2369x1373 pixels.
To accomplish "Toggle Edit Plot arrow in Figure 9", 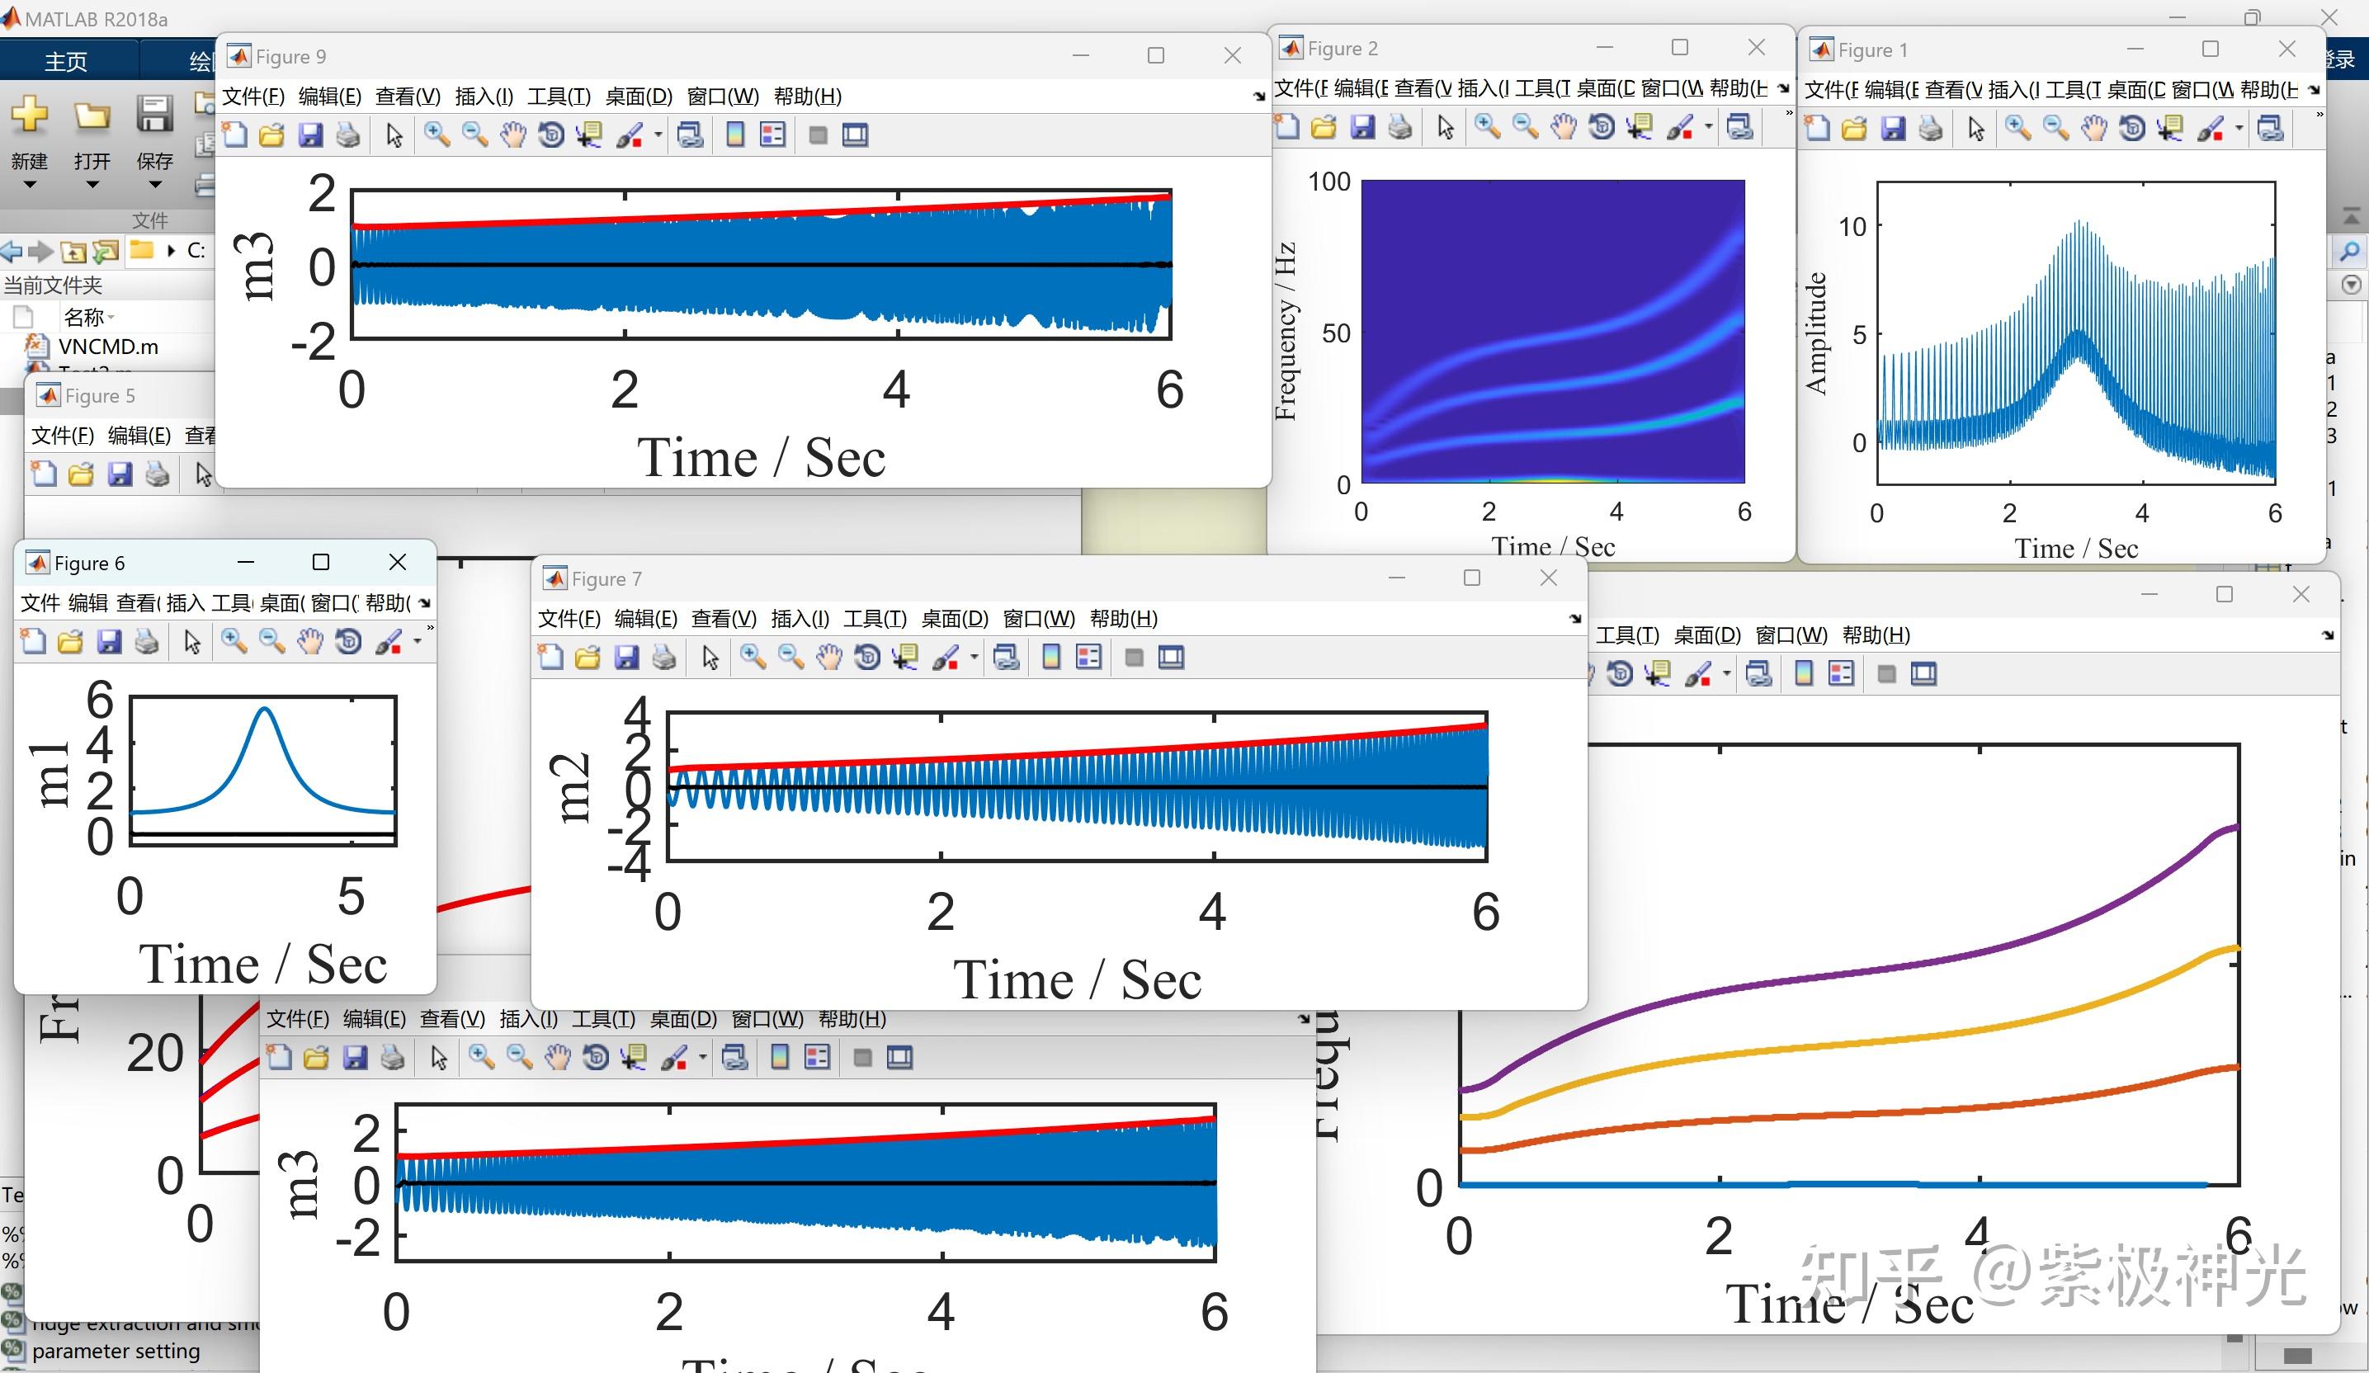I will pyautogui.click(x=394, y=134).
